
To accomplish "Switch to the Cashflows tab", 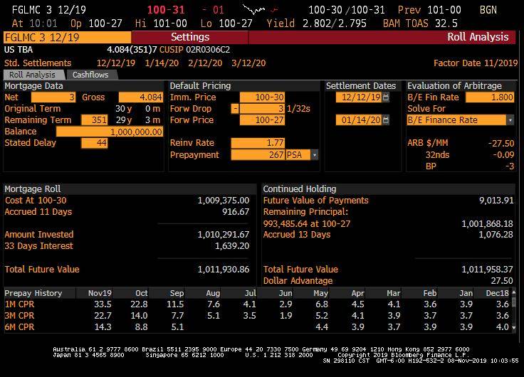I will (91, 75).
